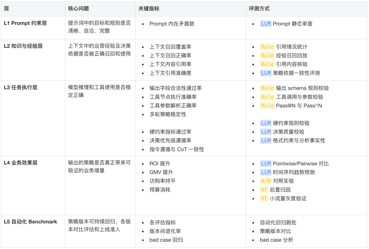This screenshot has width=369, height=249.
Task: Click 上下文召回正确率 metric
Action: coord(170,56)
